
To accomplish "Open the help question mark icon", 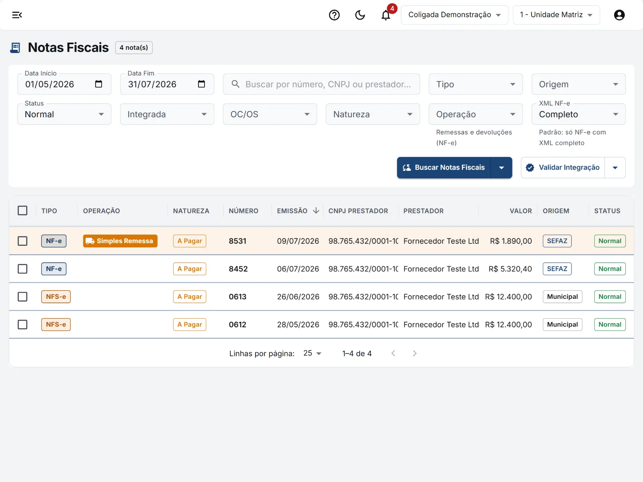I will click(334, 15).
